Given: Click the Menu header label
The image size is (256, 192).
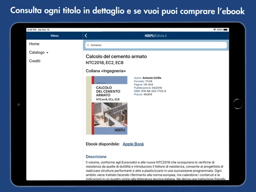Looking at the screenshot, I should 55,36.
